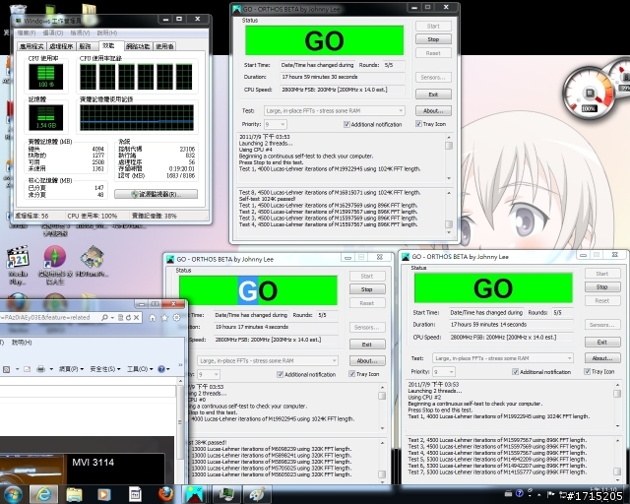This screenshot has width=630, height=504.
Task: Open the Favorites star in Internet Explorer
Action: (x=164, y=318)
